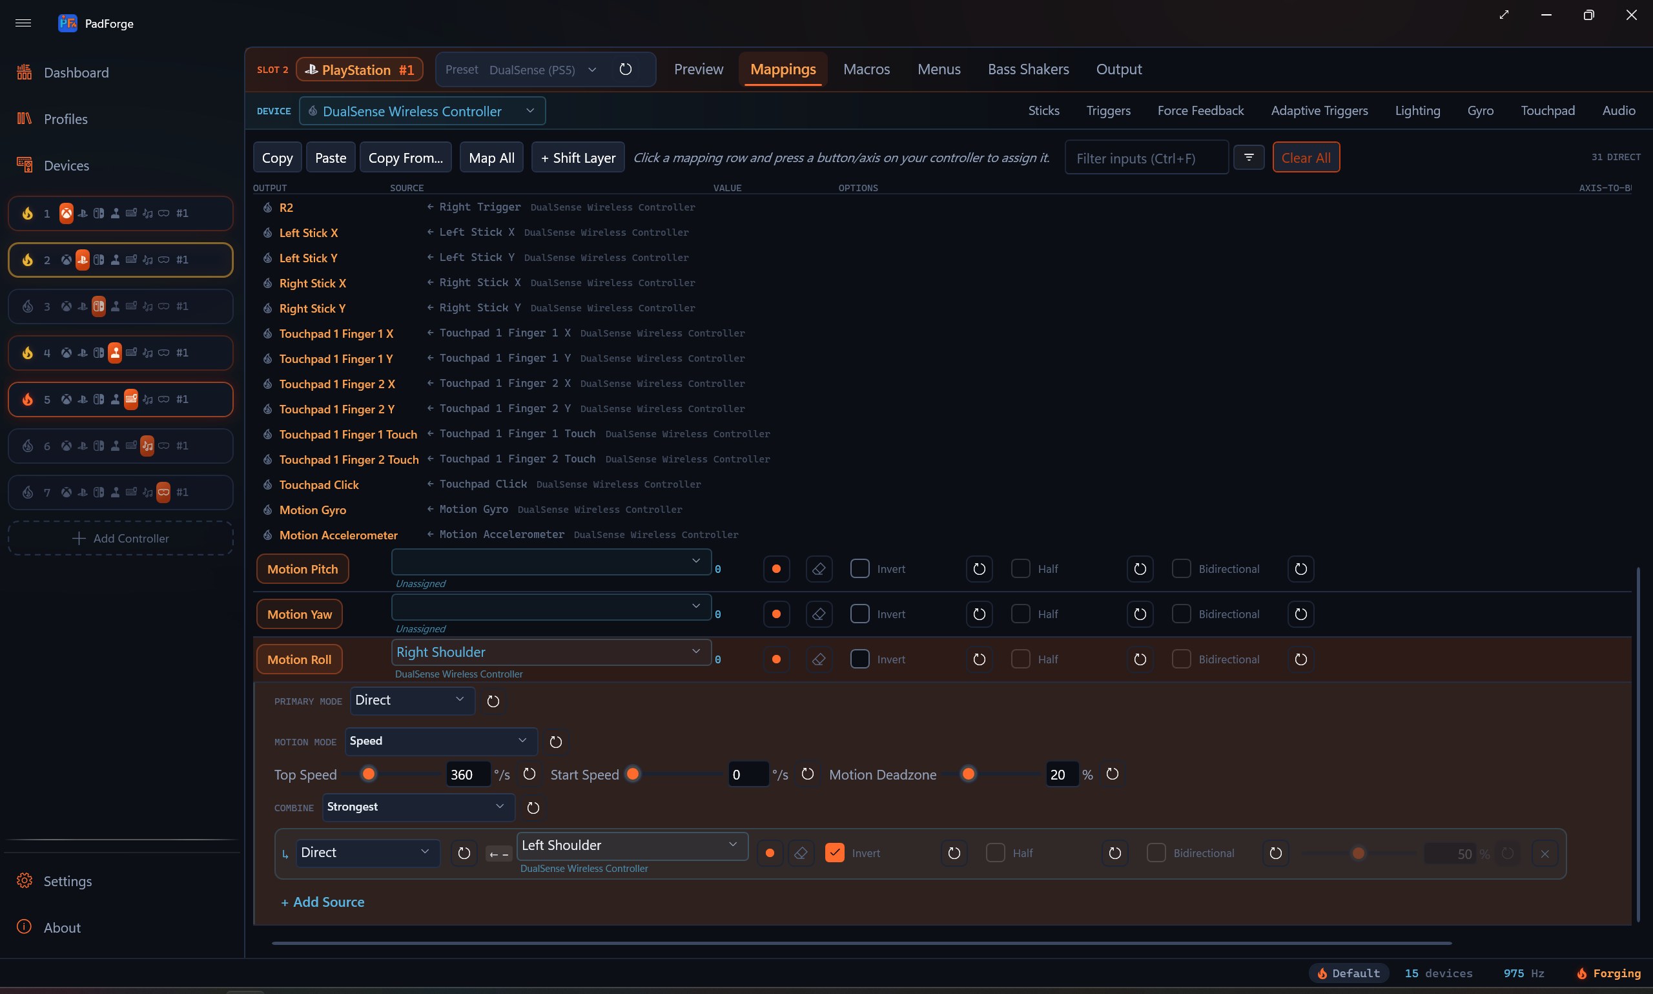Open the Left Shoulder source dropdown
The height and width of the screenshot is (994, 1653).
coord(632,846)
